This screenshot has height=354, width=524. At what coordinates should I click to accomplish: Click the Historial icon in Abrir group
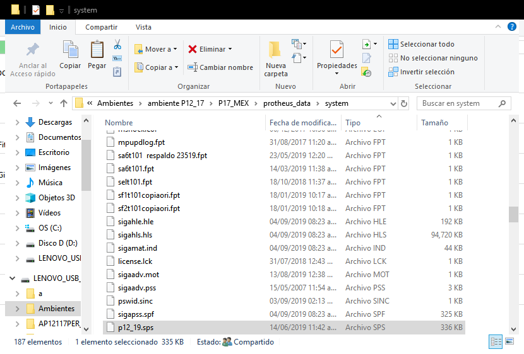click(x=367, y=72)
